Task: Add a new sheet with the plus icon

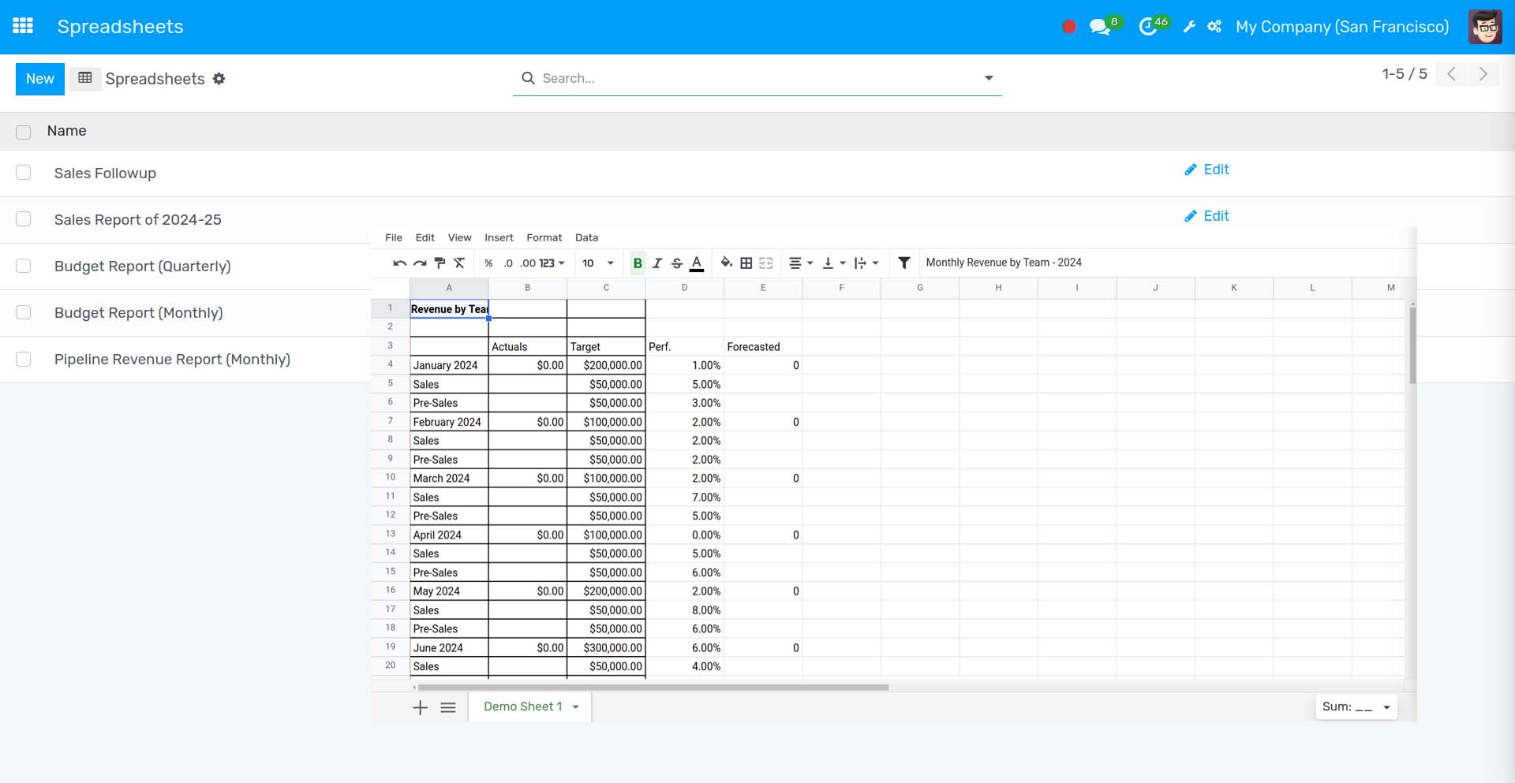Action: [x=421, y=707]
